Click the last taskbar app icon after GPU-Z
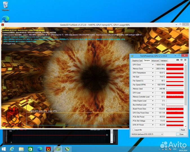190x152 pixels. coord(67,149)
